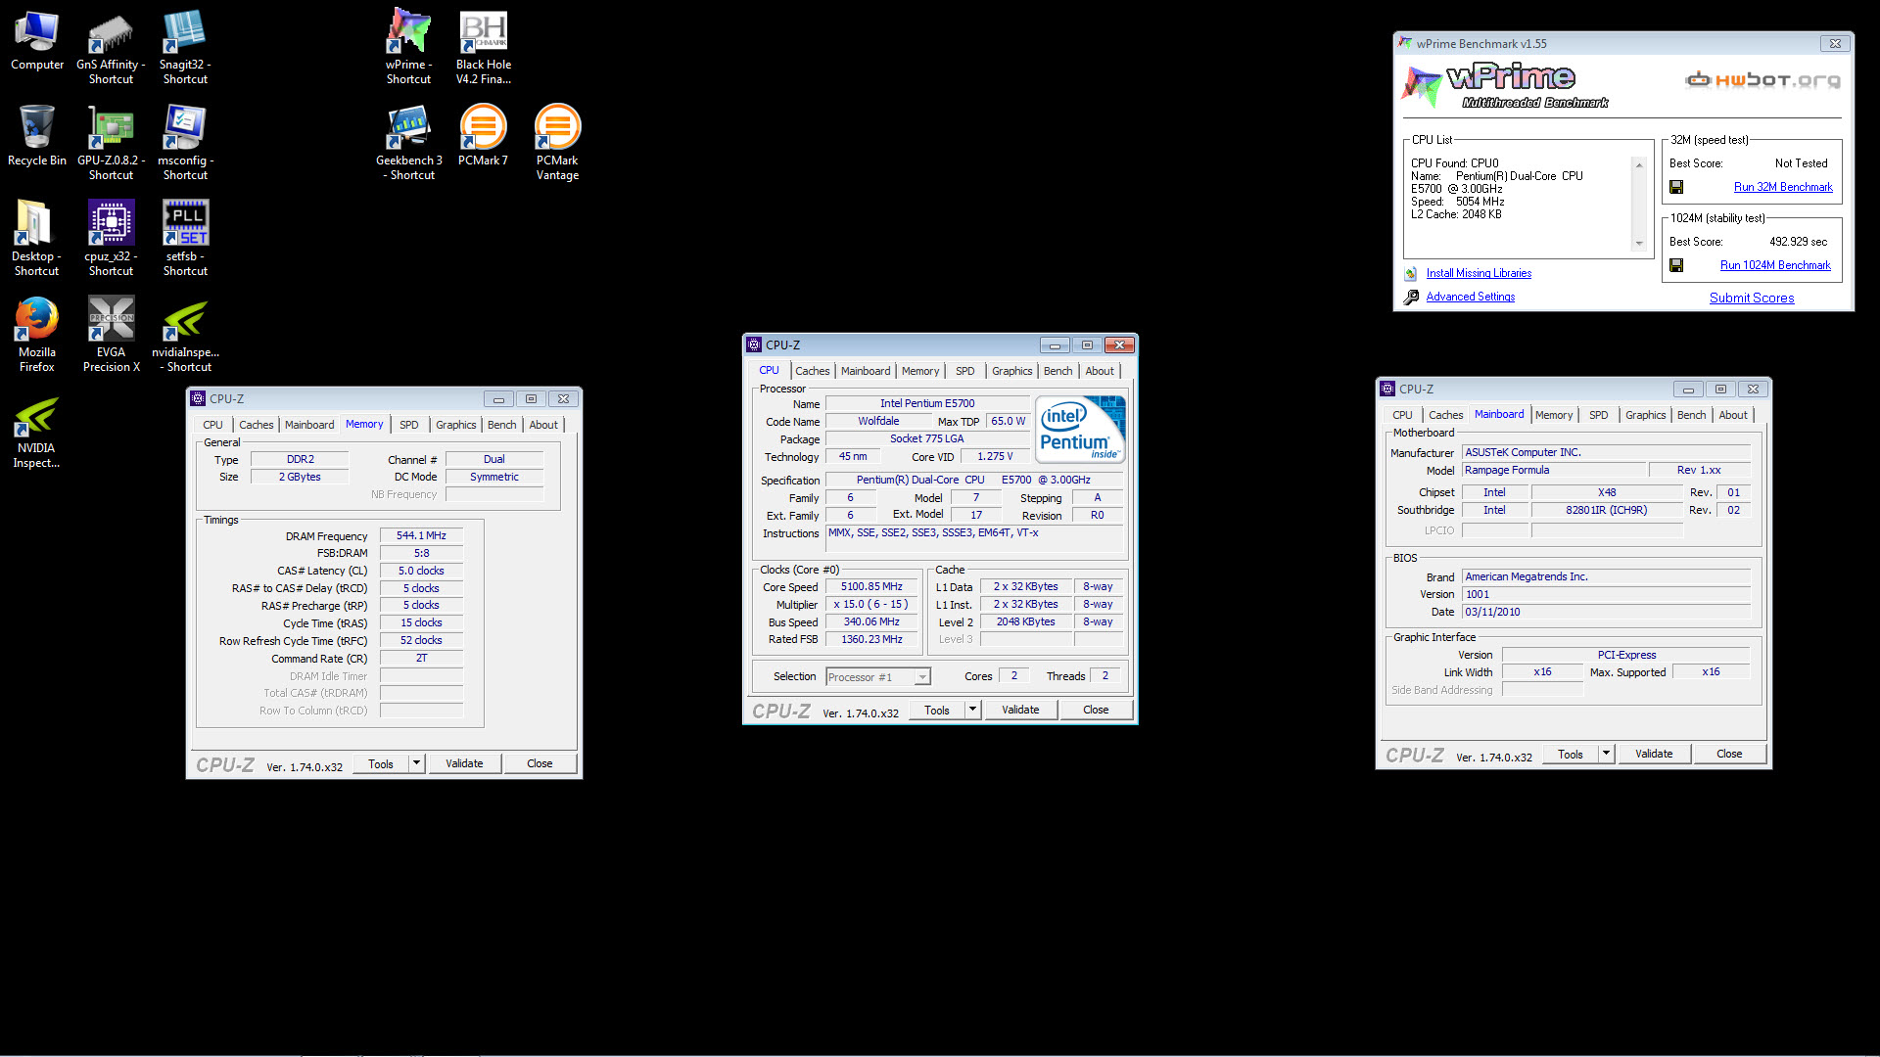Click Run 32M Benchmark link
The height and width of the screenshot is (1057, 1880).
[1783, 187]
